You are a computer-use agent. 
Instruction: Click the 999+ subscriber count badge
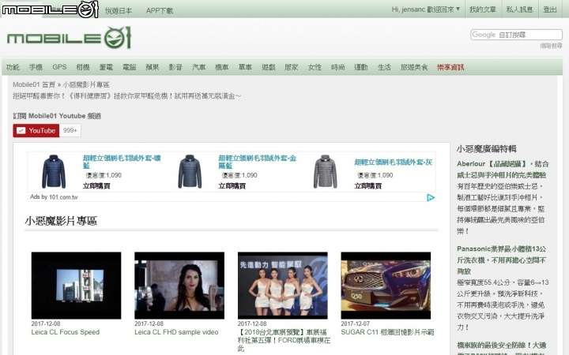70,130
